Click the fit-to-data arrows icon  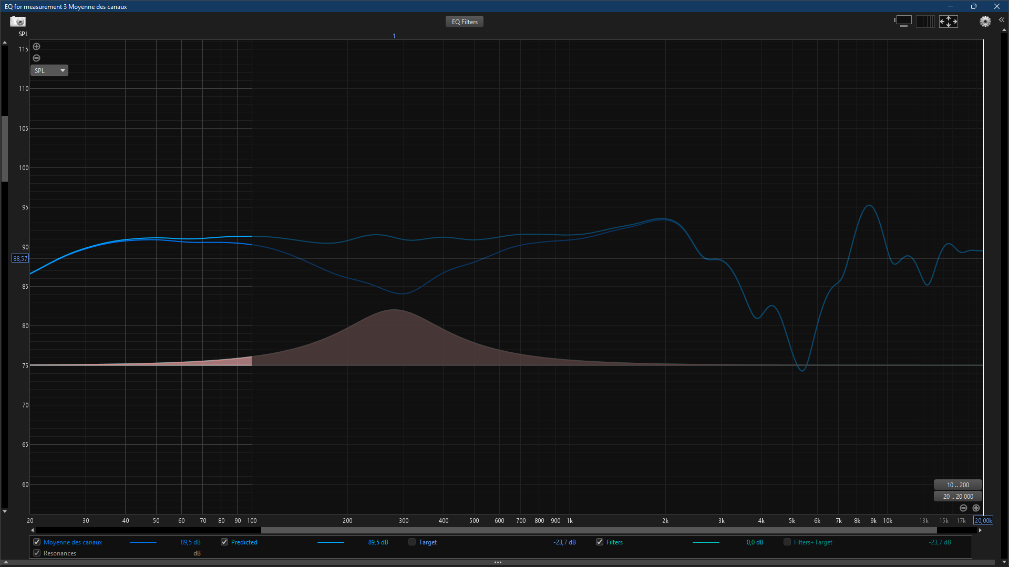[x=949, y=22]
